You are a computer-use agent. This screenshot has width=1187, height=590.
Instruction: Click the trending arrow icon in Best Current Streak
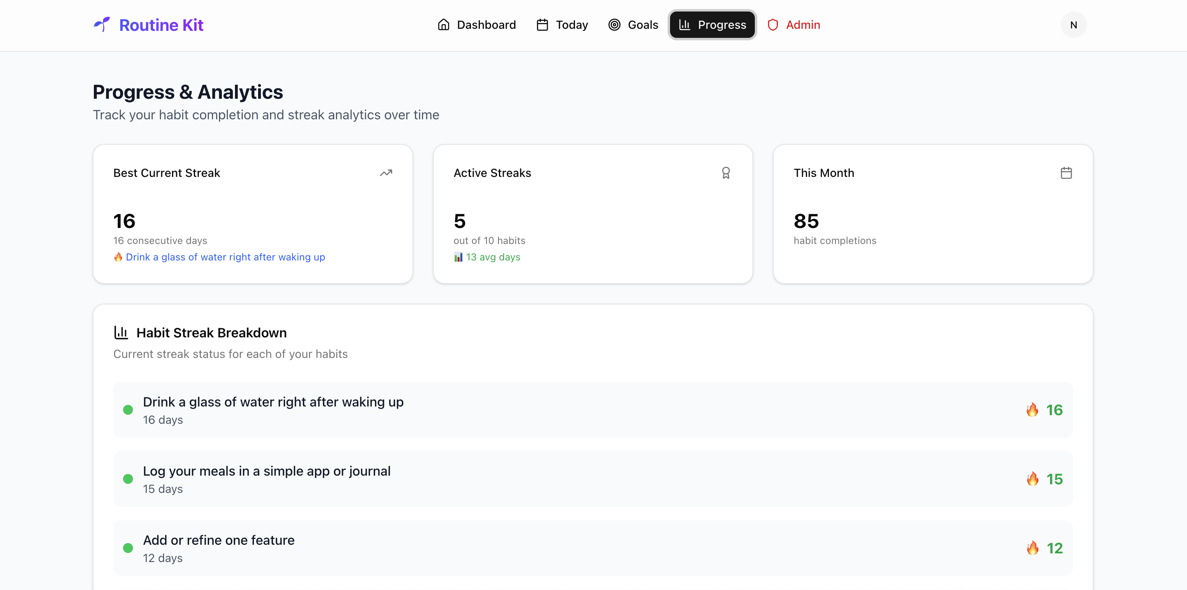(386, 173)
